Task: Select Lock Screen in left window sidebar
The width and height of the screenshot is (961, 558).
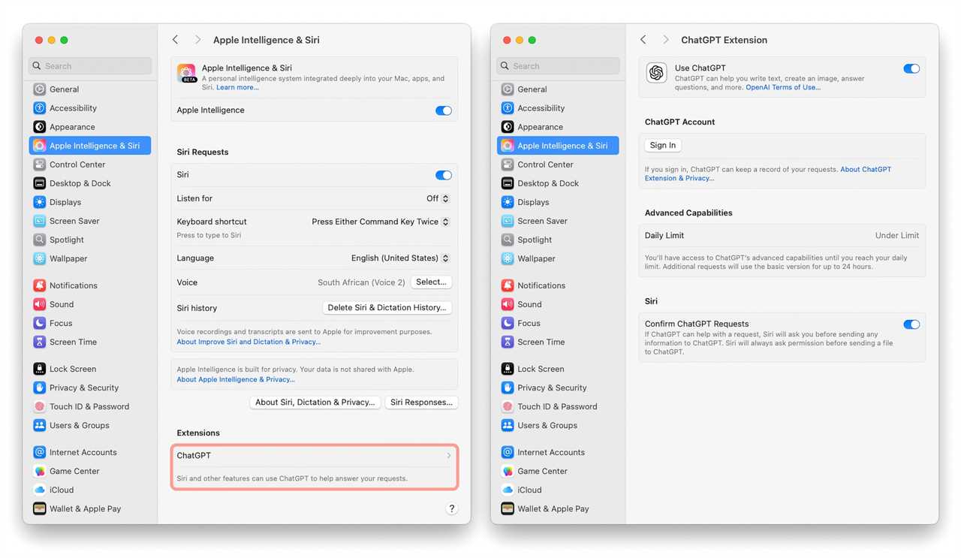Action: pos(90,369)
